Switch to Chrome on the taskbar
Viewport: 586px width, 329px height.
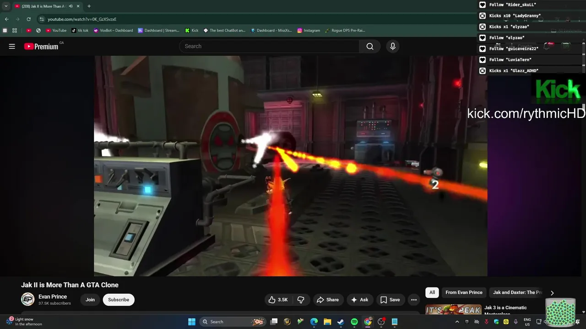tap(368, 322)
